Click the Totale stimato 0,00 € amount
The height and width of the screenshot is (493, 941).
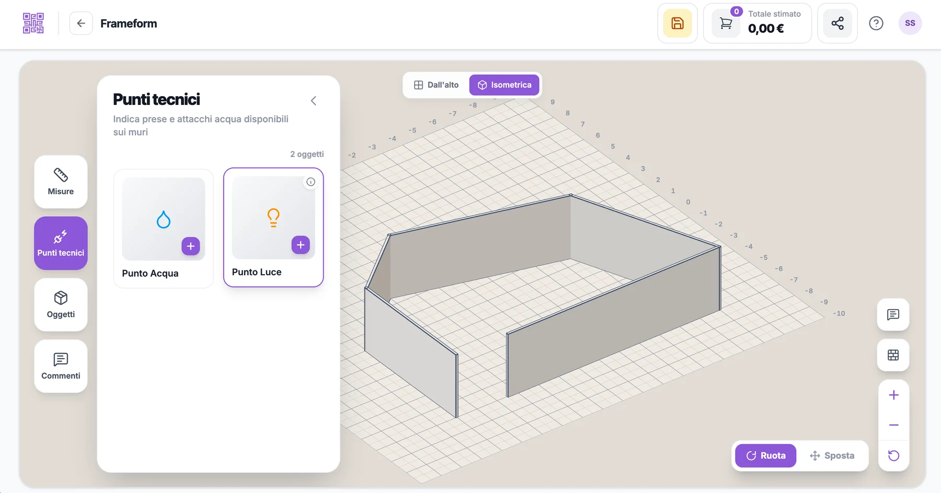click(766, 29)
